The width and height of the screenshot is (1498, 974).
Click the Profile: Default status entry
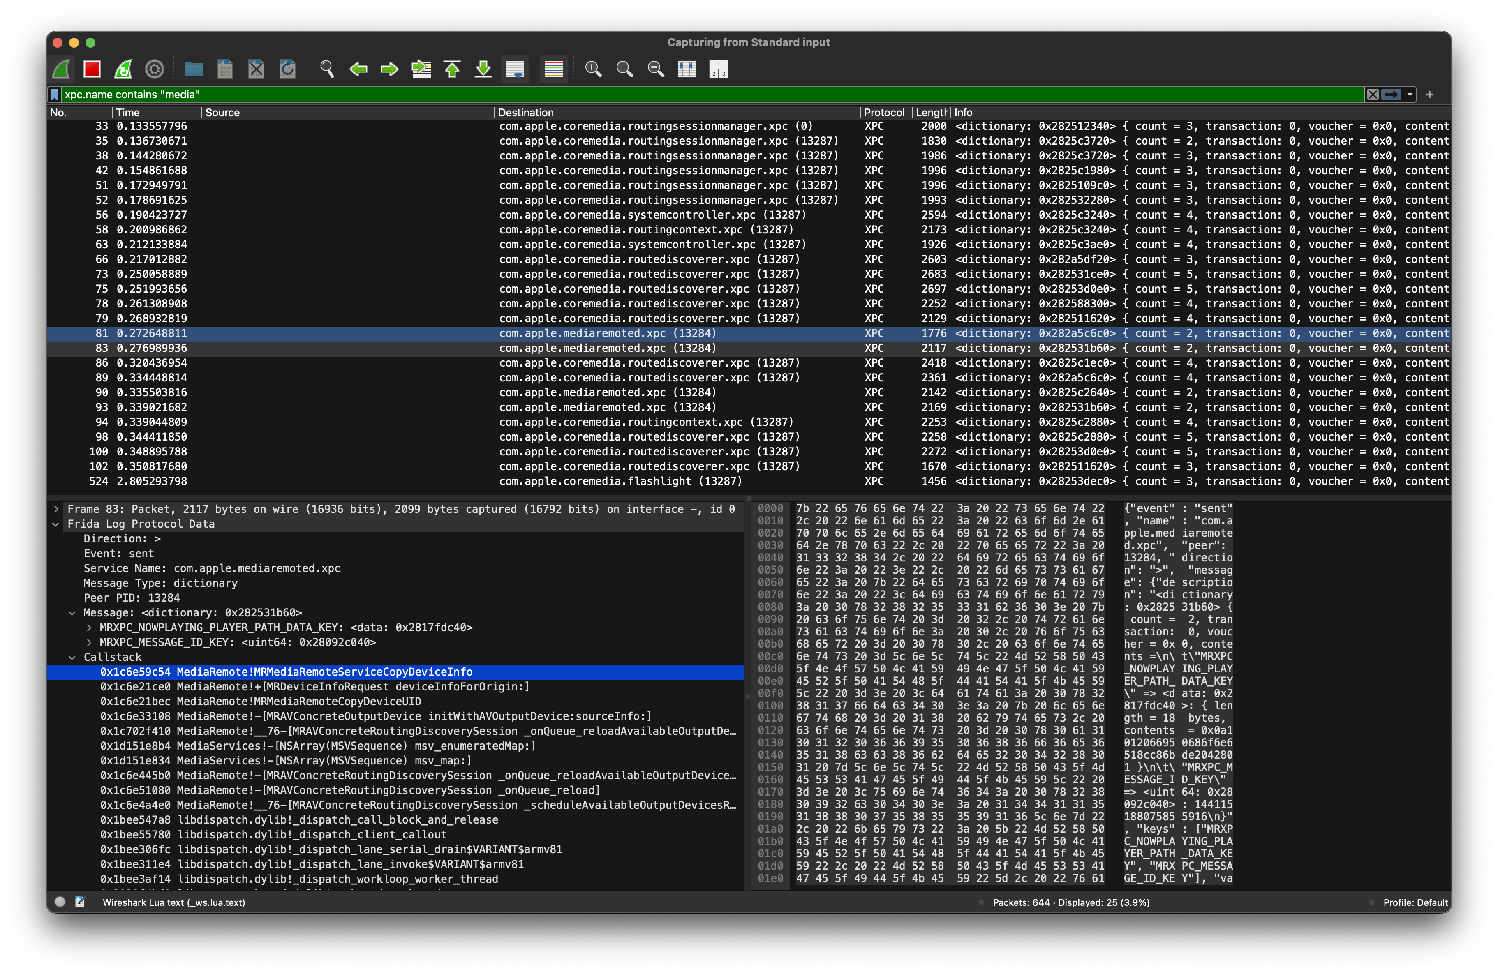[1415, 902]
